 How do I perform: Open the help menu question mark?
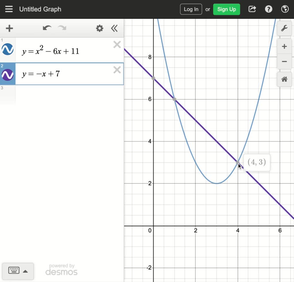pos(268,9)
